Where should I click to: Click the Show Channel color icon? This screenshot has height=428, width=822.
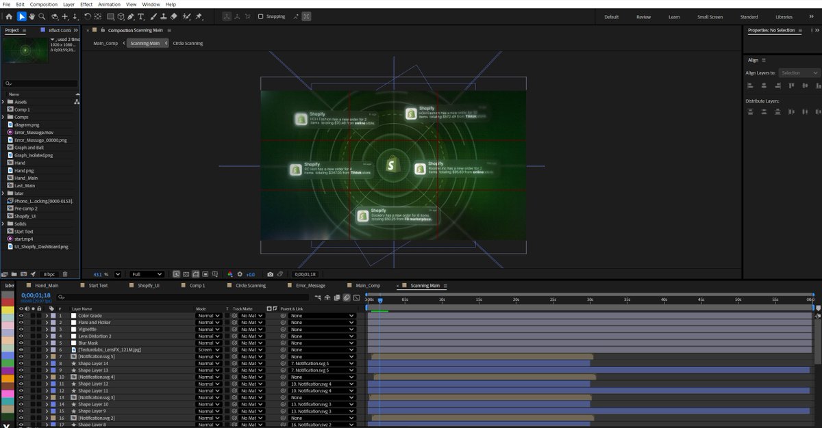click(230, 274)
